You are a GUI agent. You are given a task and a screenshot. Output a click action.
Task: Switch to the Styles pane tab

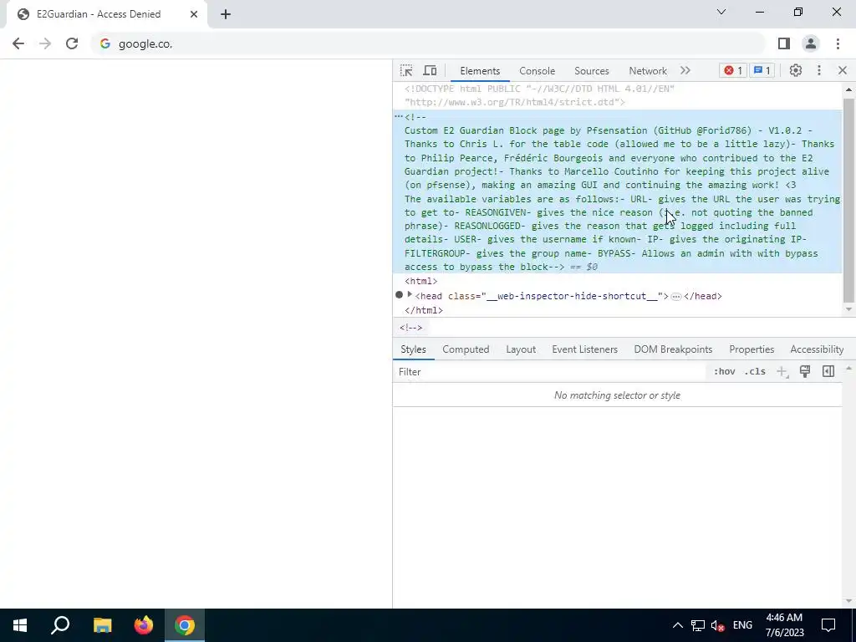413,349
